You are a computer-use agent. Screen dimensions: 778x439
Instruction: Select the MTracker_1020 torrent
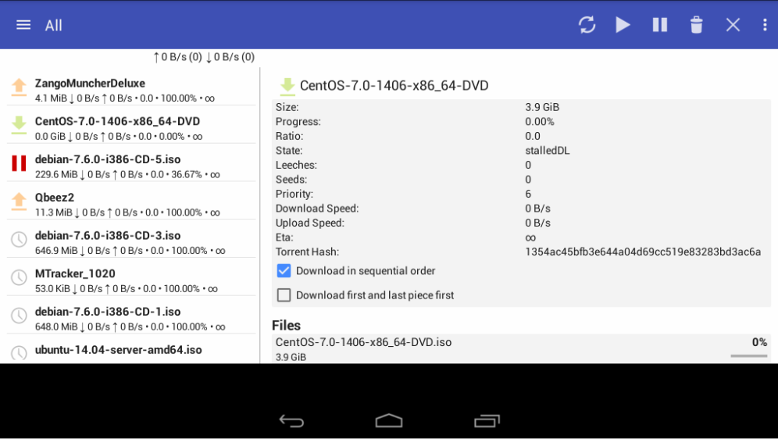point(131,280)
